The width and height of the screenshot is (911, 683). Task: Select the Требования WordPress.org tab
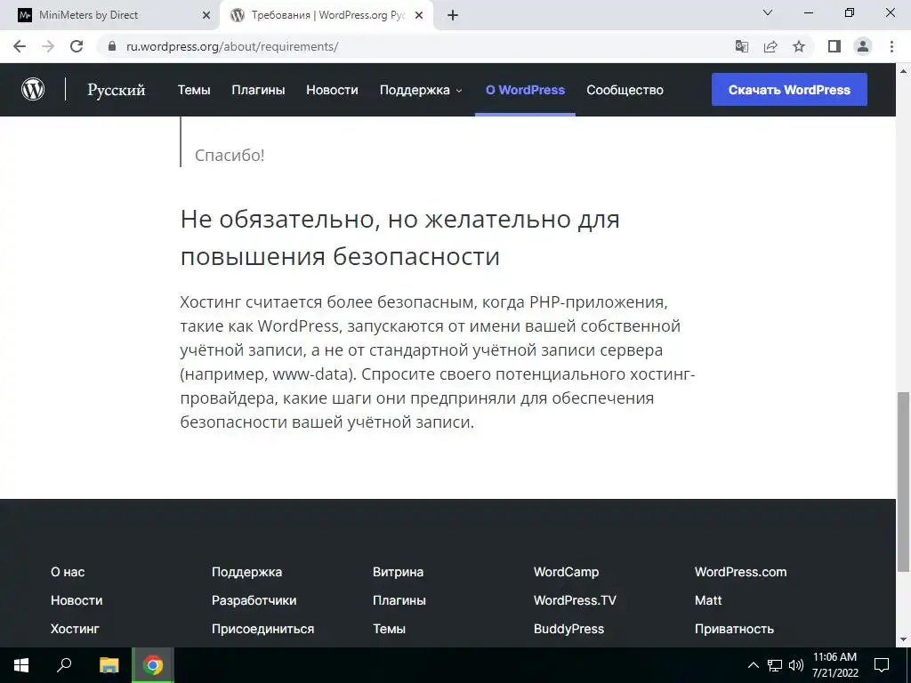[x=326, y=16]
